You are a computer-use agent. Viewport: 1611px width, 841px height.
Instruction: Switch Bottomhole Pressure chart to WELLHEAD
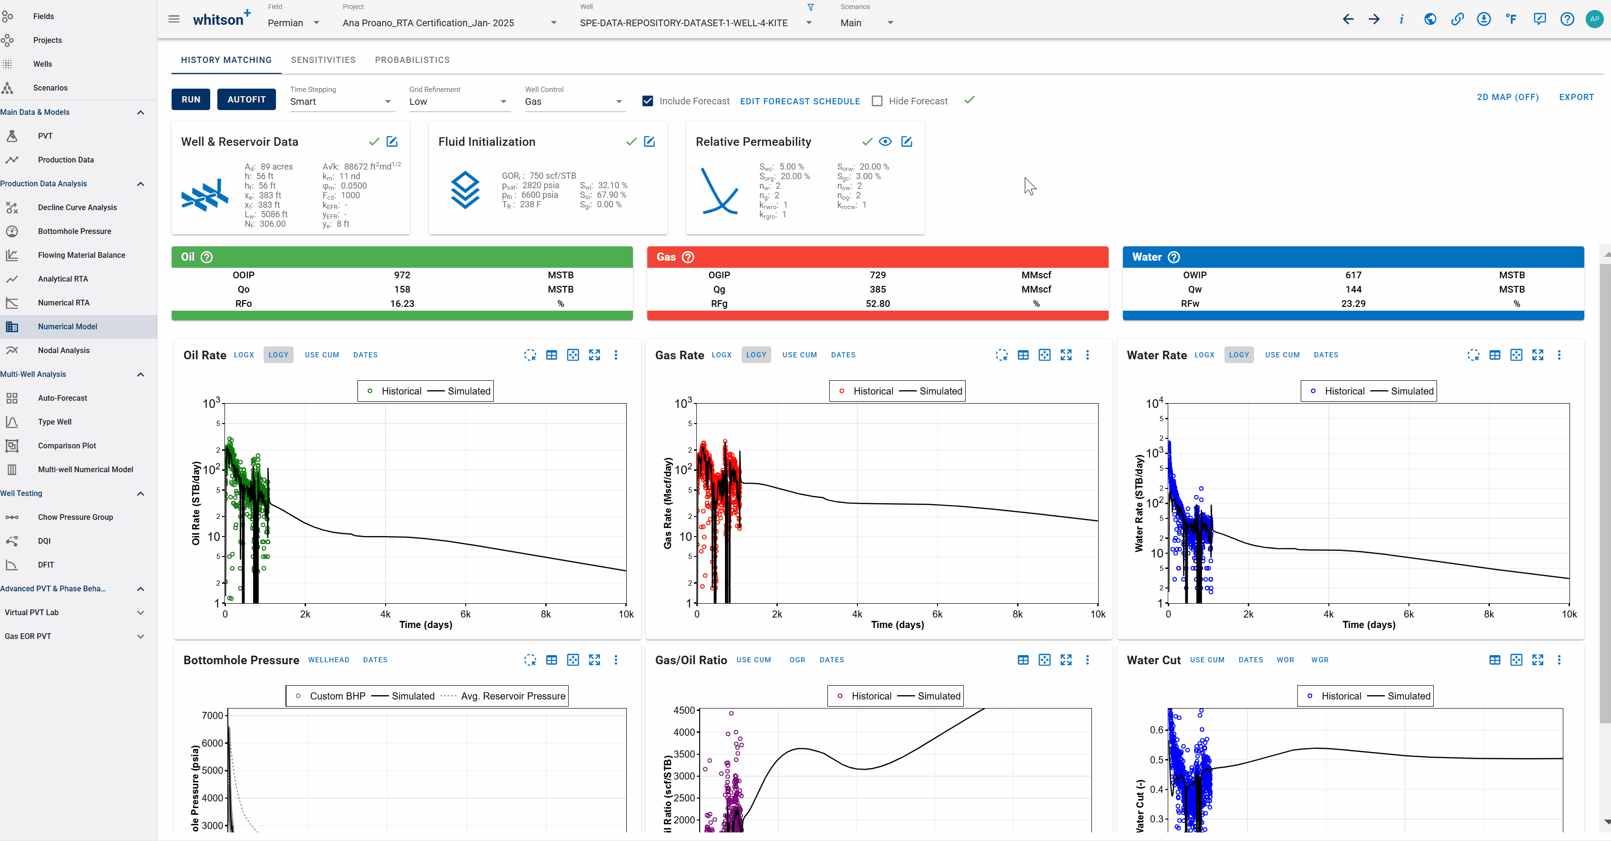[329, 660]
